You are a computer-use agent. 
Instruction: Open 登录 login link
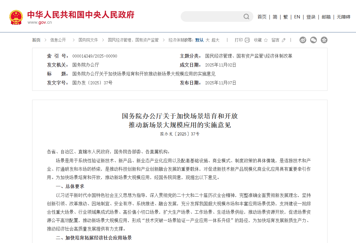pos(311,17)
